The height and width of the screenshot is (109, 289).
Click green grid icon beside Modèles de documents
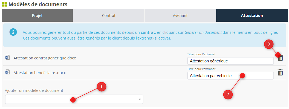point(4,4)
